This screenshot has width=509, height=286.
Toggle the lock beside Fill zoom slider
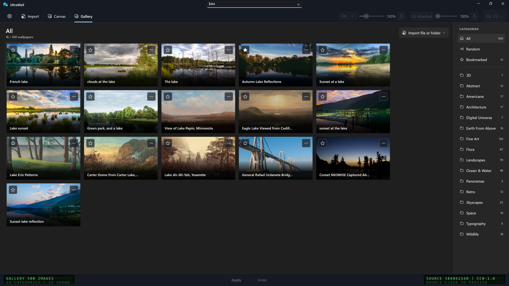pyautogui.click(x=401, y=16)
